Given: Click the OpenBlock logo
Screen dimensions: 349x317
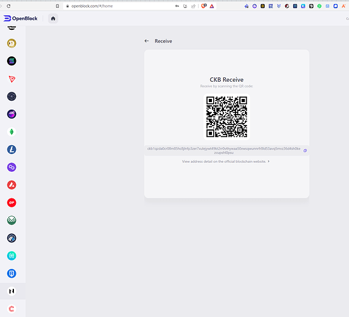Looking at the screenshot, I should tap(20, 18).
